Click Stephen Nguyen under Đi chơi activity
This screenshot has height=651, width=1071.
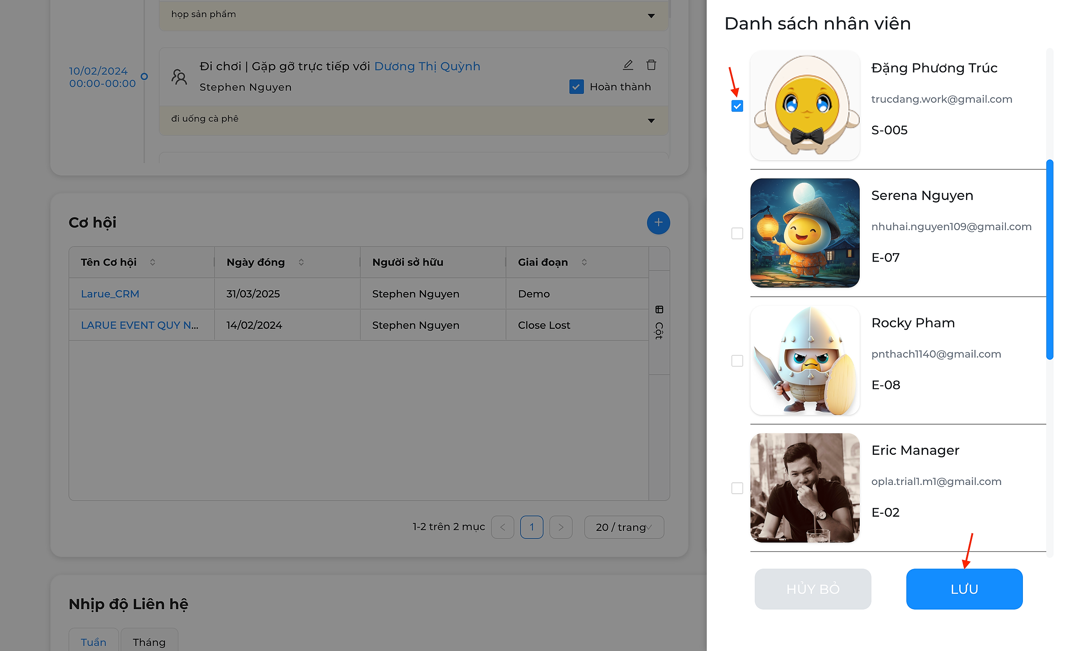246,87
